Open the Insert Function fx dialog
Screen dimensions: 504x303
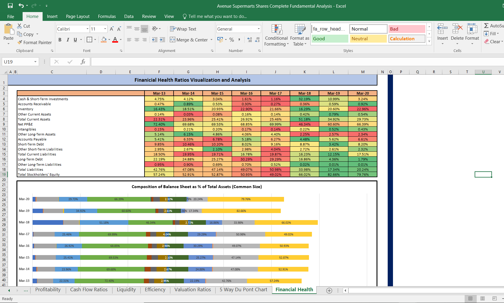83,62
